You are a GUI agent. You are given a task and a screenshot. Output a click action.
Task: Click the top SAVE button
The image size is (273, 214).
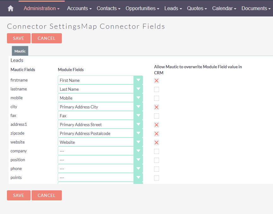tap(19, 38)
